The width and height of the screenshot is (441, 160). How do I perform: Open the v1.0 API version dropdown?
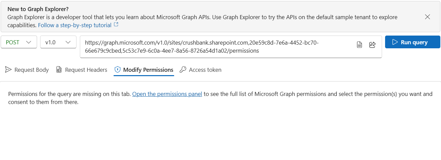(58, 42)
